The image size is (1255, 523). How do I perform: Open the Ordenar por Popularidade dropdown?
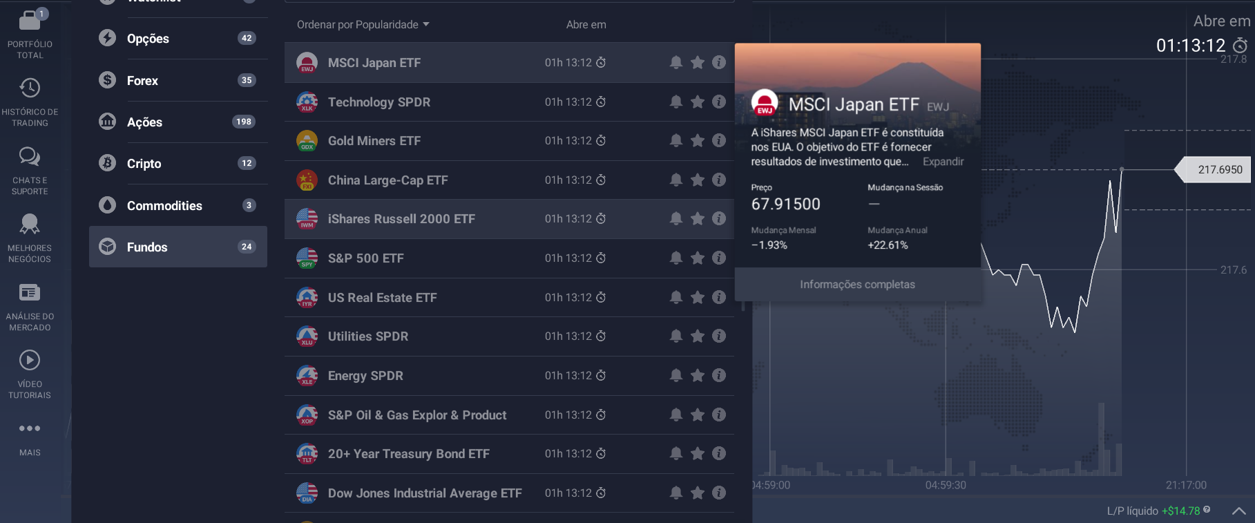click(x=363, y=24)
